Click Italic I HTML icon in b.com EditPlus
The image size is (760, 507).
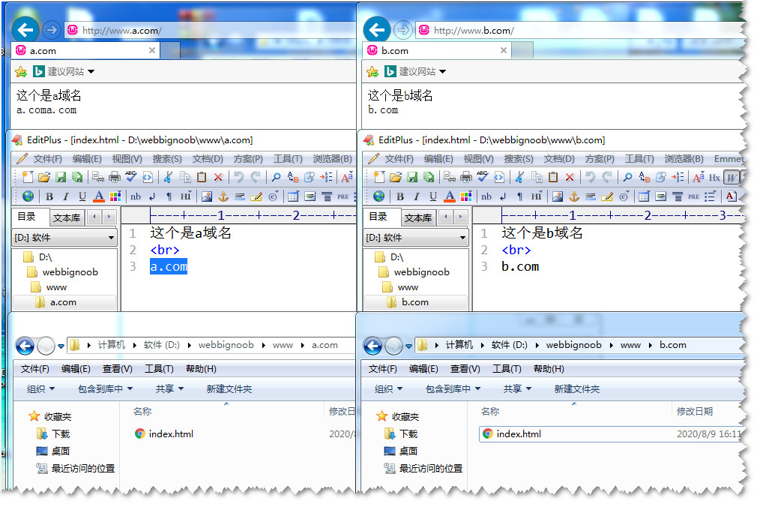pyautogui.click(x=417, y=196)
